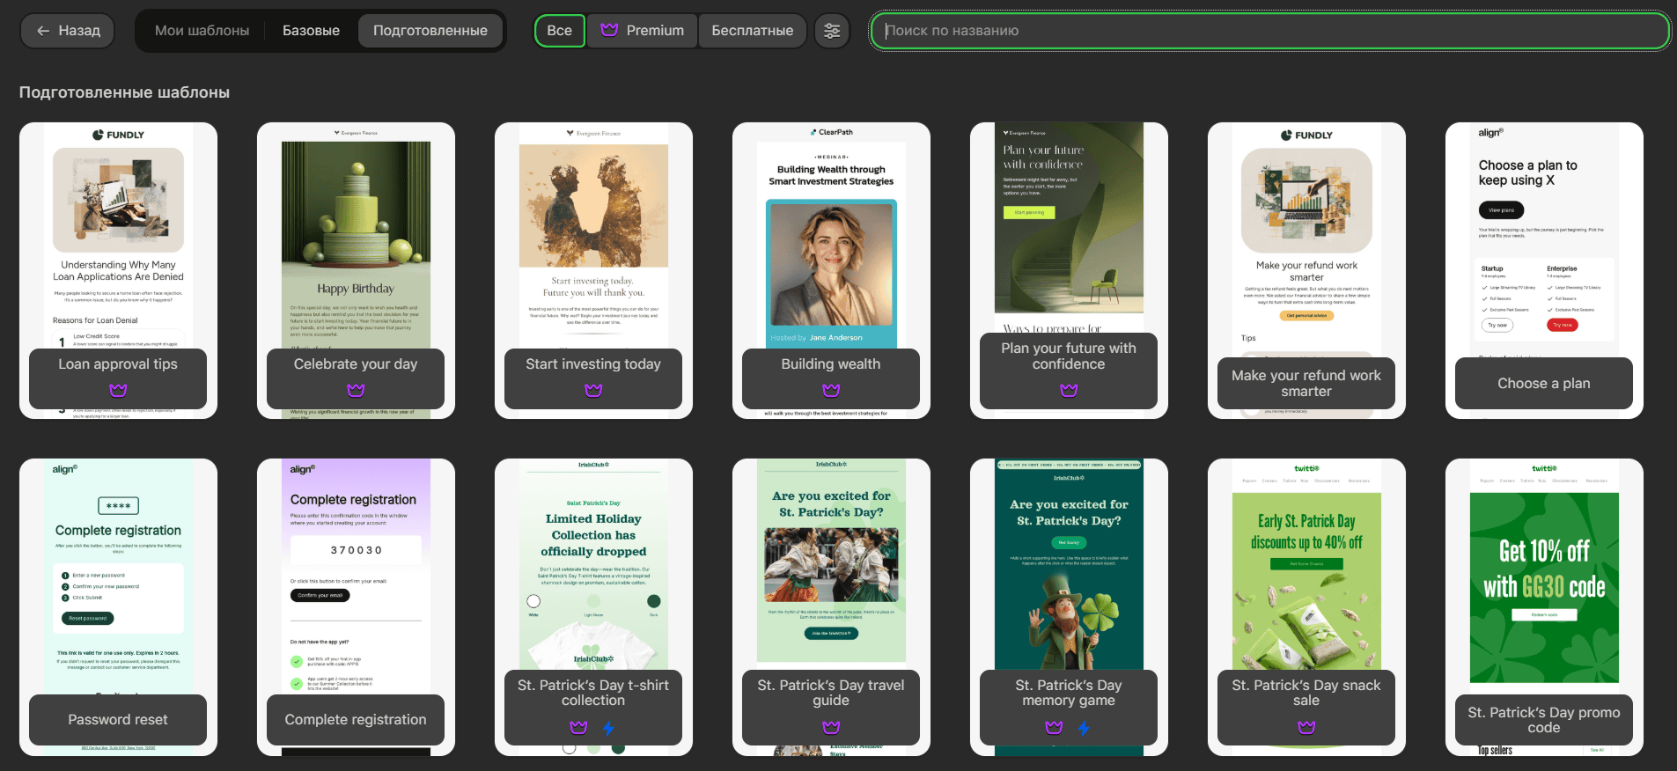Click the crown icon under Celebrate your day
1677x771 pixels.
pyautogui.click(x=356, y=390)
